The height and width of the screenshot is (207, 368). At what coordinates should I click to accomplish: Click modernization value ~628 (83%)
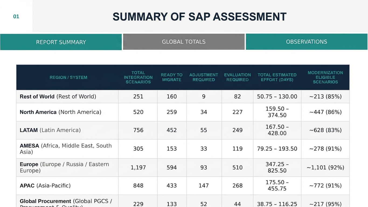point(325,130)
